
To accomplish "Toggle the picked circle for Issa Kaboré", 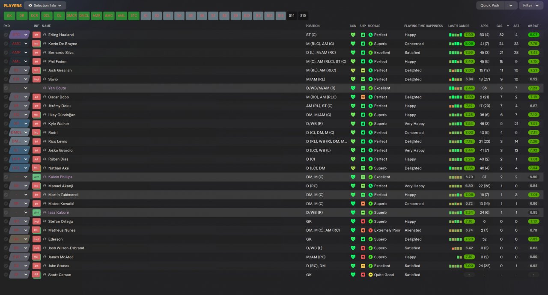I will click(x=6, y=212).
